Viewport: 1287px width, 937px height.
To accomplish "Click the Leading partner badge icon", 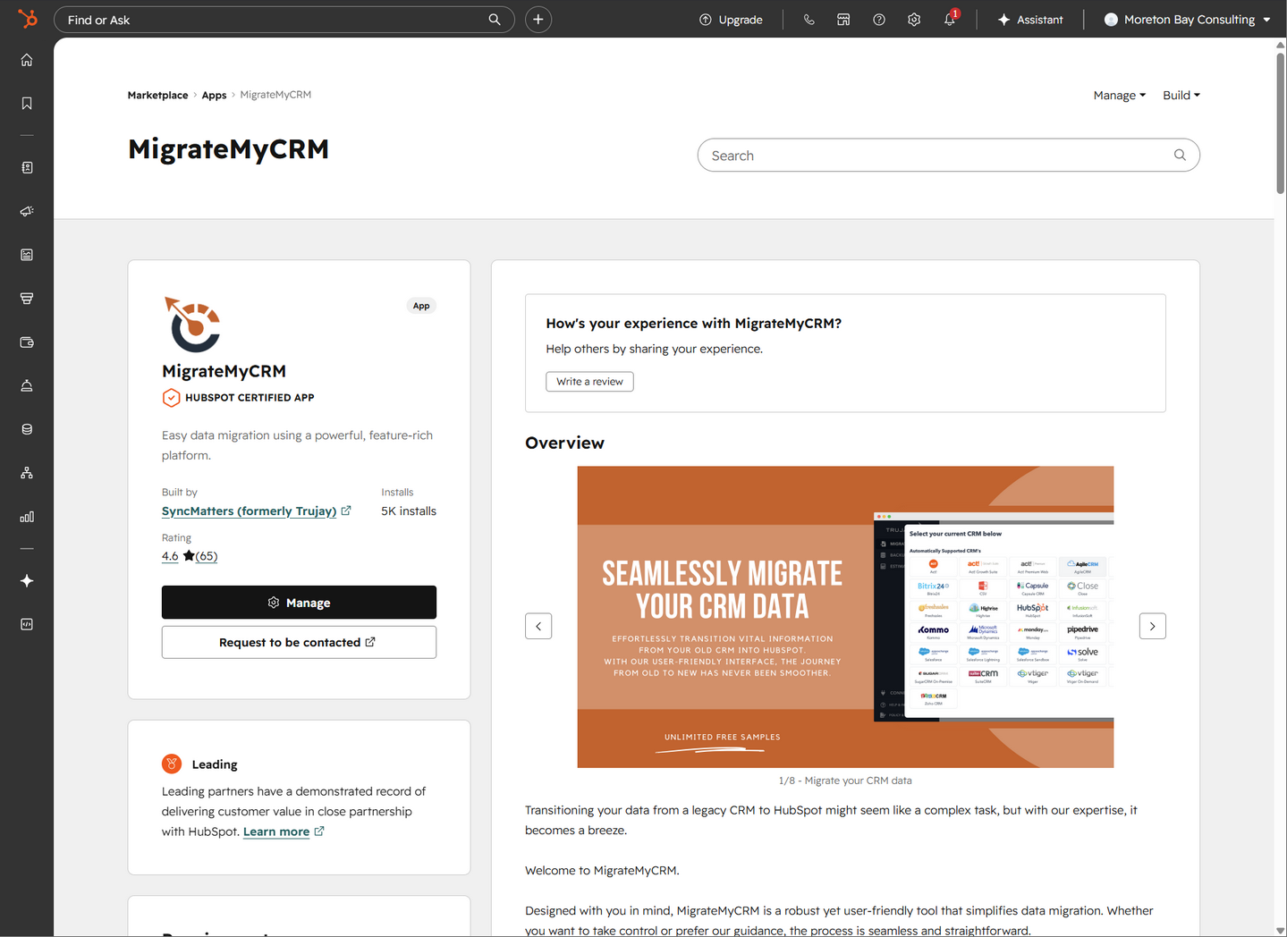I will [172, 764].
